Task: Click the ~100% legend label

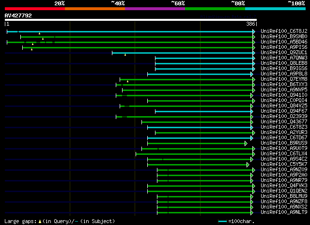Action: point(296,3)
